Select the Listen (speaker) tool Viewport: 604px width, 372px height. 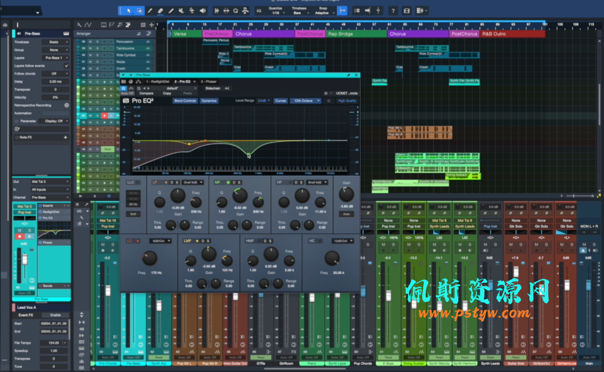202,11
